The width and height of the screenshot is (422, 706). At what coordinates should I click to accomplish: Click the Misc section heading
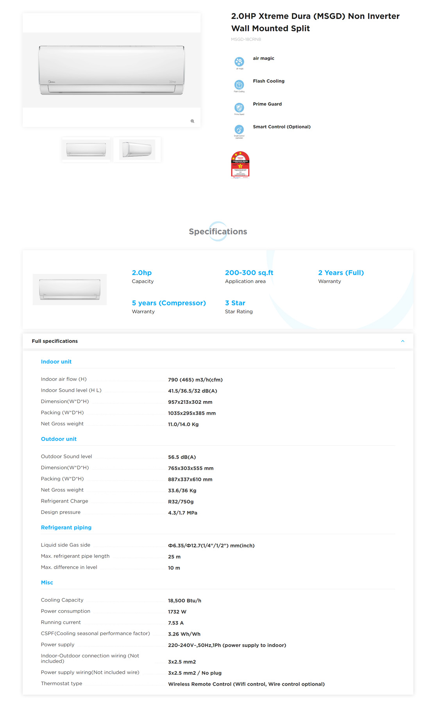(47, 583)
